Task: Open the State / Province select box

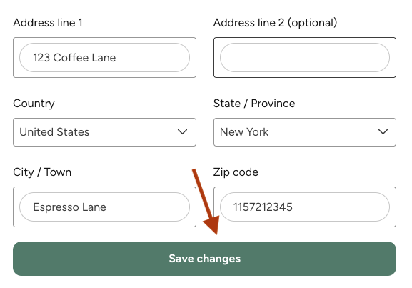Action: tap(305, 132)
